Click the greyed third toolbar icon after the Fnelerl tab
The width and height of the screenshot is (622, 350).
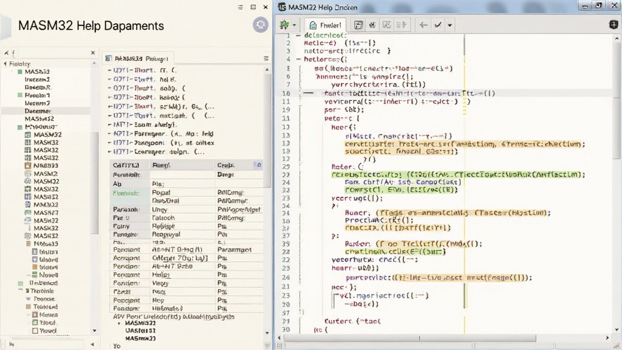point(386,25)
